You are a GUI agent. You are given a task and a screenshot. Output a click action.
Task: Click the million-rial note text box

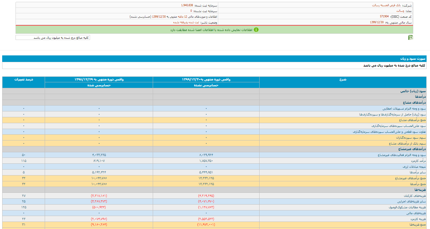coord(53,37)
